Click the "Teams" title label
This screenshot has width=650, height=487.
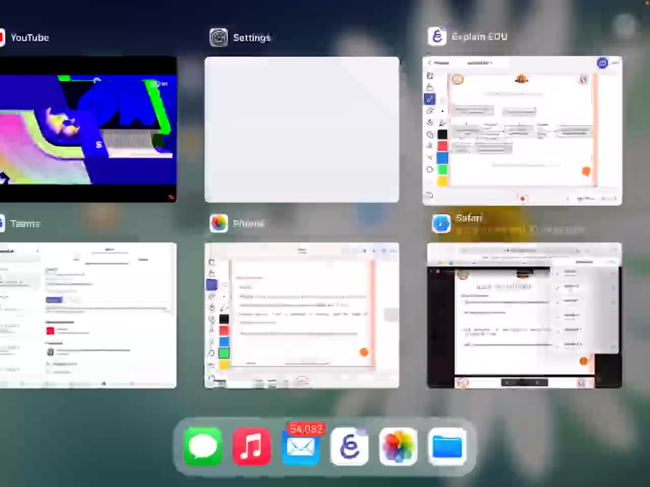point(25,224)
